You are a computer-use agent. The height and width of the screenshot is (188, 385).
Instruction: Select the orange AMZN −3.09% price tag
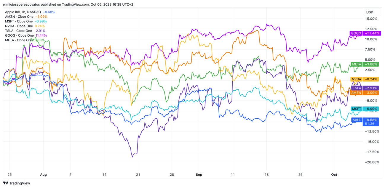(x=364, y=93)
